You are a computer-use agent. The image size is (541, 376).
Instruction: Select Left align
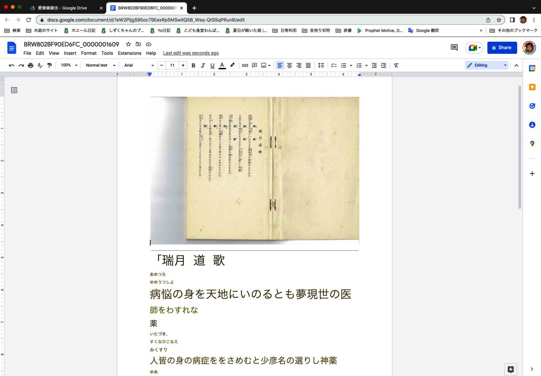[x=280, y=65]
